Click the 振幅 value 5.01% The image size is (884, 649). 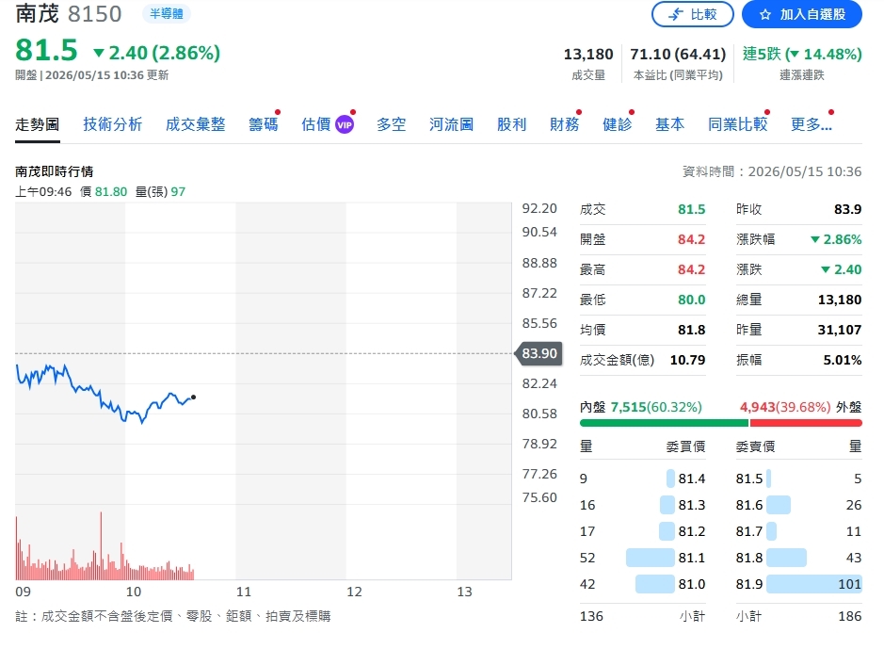click(x=843, y=360)
